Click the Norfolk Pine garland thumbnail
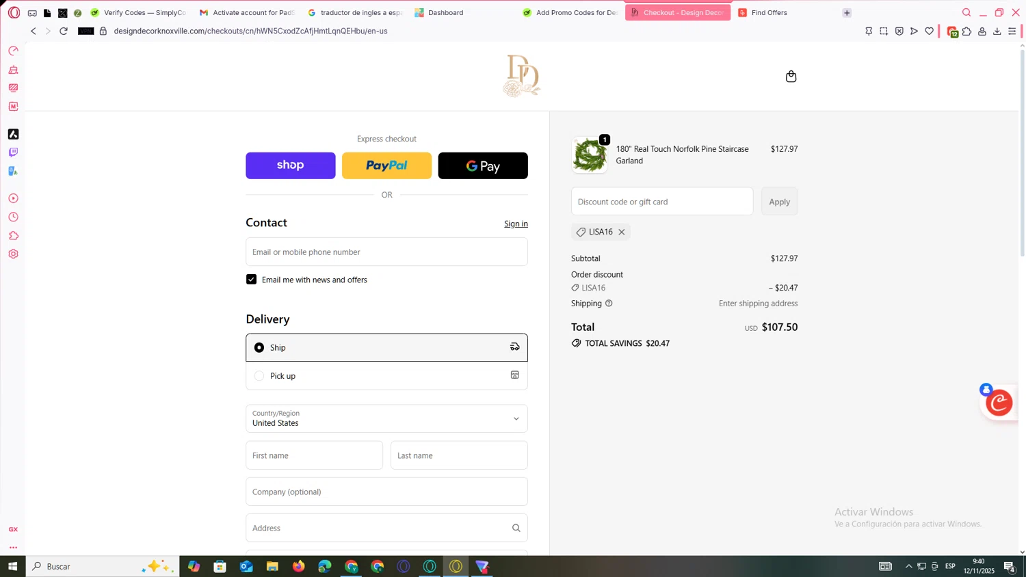1026x577 pixels. 590,155
